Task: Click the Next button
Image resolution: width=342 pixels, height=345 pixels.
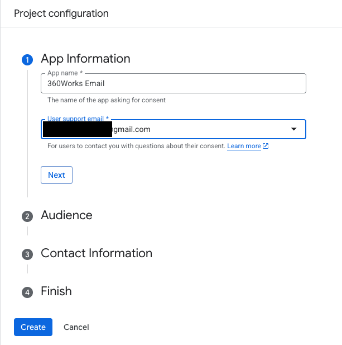Action: (56, 175)
